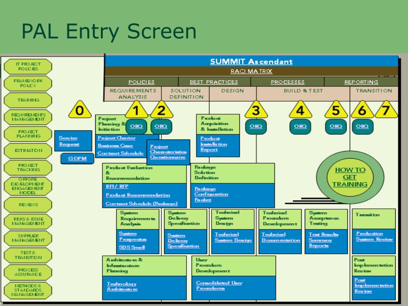The height and width of the screenshot is (306, 408).
Task: Click the REVIEWS sidebar button
Action: point(28,205)
